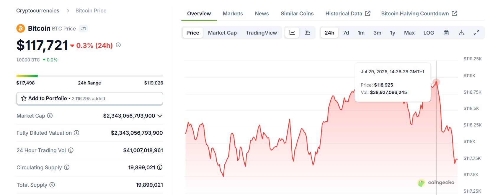Click the highlighted chart data point
Viewport: 498px width, 195px height.
(x=436, y=82)
